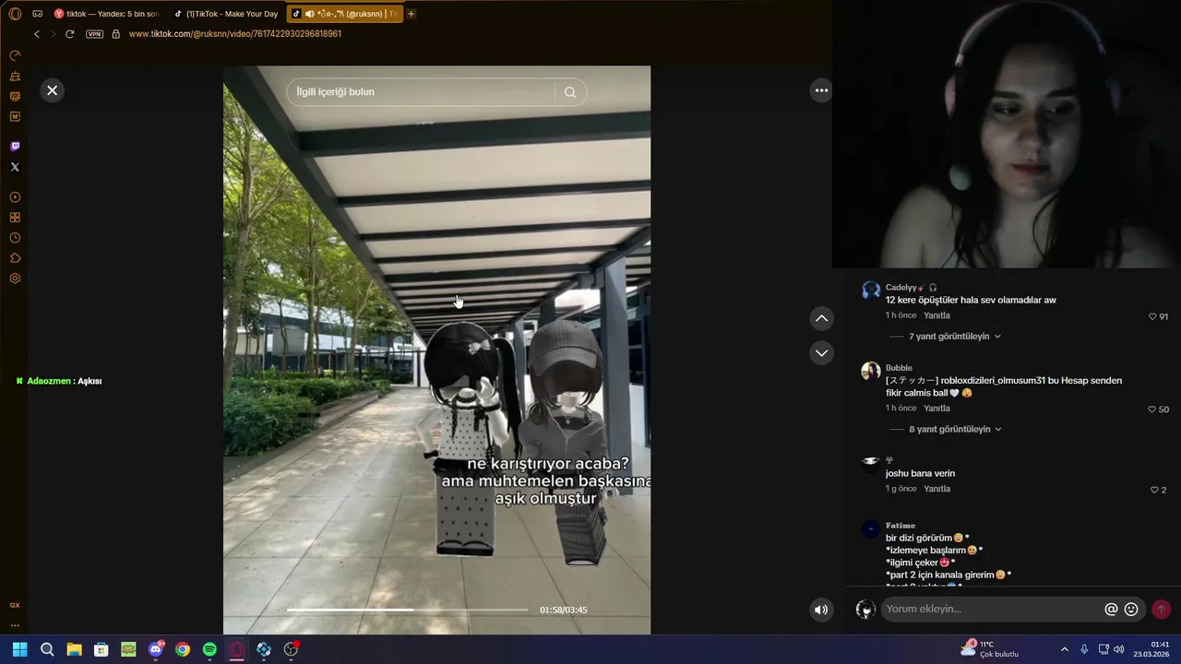The height and width of the screenshot is (664, 1181).
Task: Open Discord from taskbar
Action: click(x=156, y=649)
